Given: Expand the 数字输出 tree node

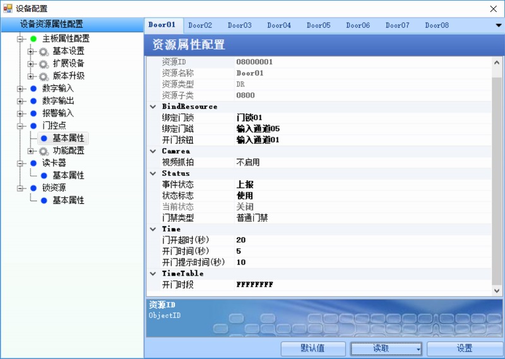Looking at the screenshot, I should click(x=20, y=101).
